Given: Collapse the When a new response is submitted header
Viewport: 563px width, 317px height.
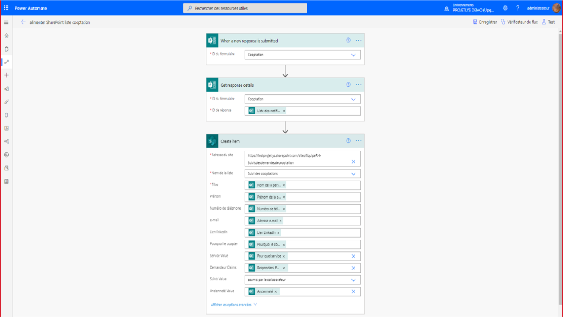Looking at the screenshot, I should click(x=285, y=41).
